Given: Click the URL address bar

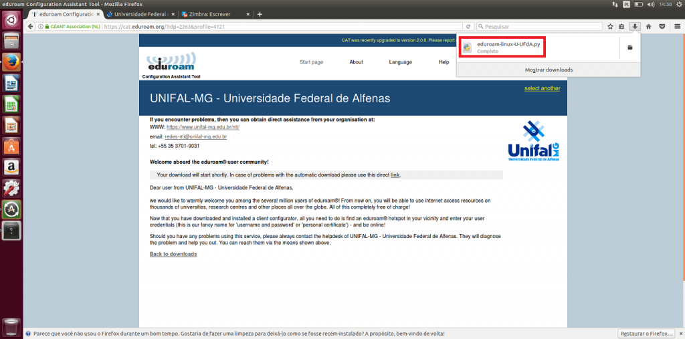Looking at the screenshot, I should pyautogui.click(x=284, y=27).
